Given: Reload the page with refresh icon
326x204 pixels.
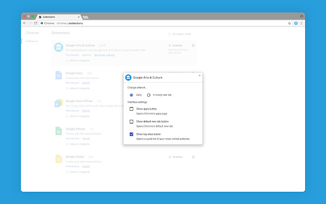Looking at the screenshot, I should (36, 23).
